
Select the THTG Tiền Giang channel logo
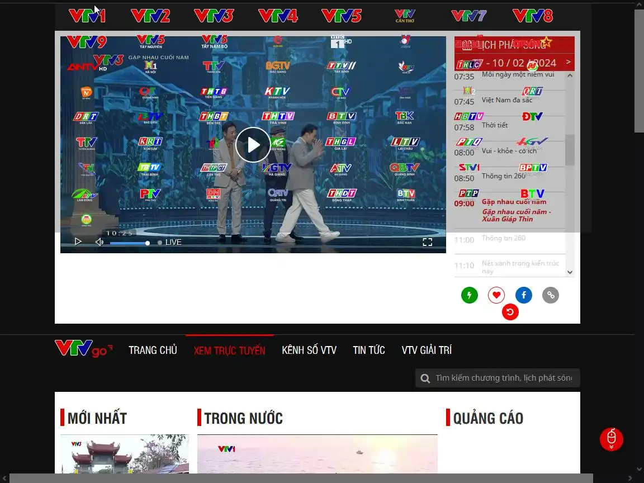point(214,92)
